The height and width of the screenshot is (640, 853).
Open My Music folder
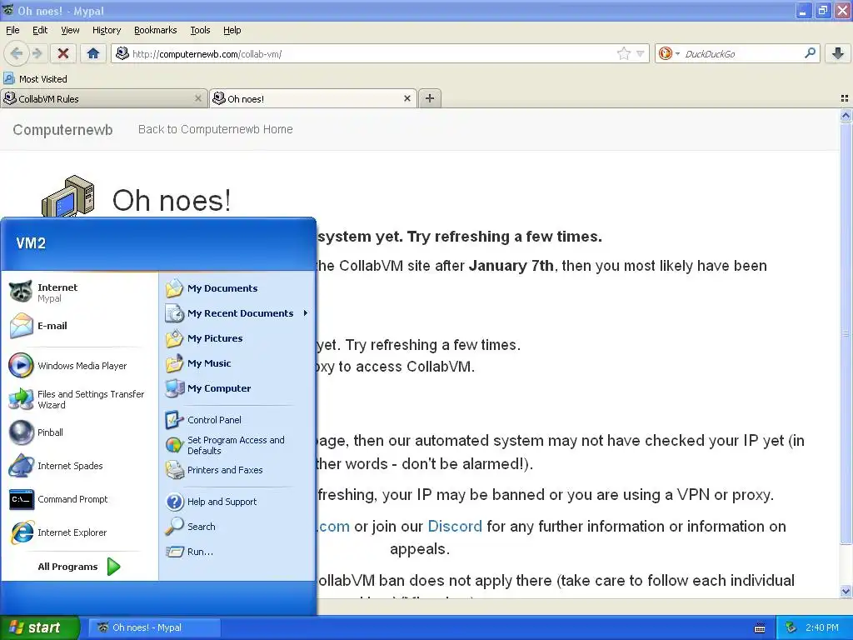[237, 363]
